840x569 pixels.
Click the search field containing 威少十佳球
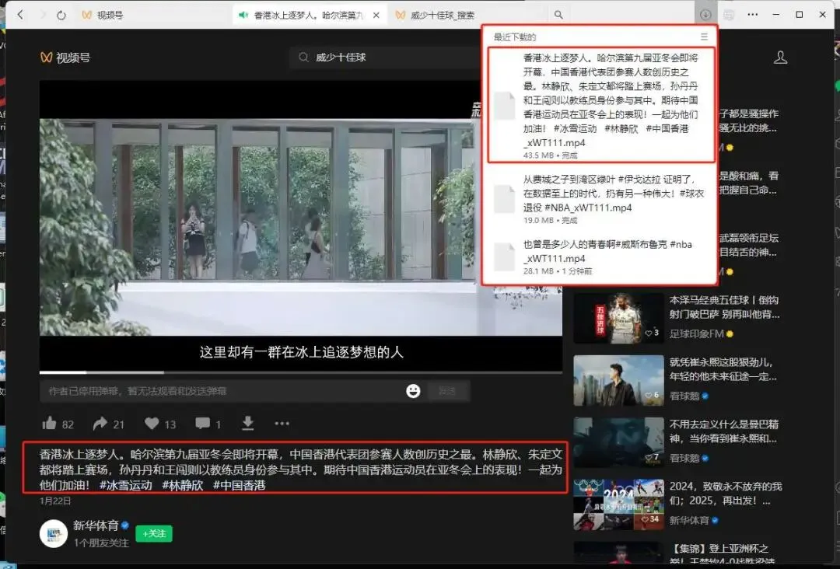click(386, 58)
